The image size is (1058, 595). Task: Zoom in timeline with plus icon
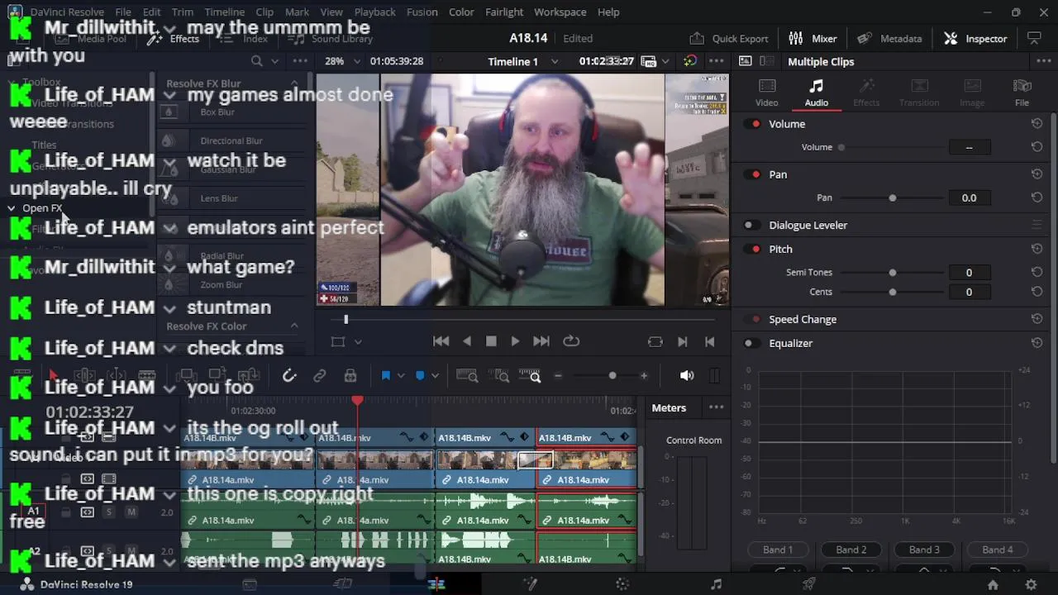point(644,376)
